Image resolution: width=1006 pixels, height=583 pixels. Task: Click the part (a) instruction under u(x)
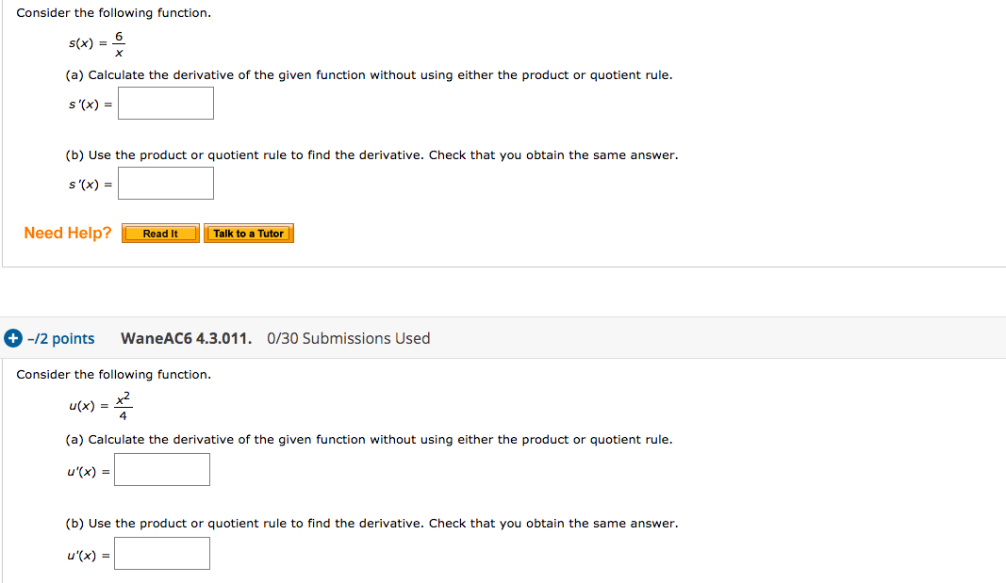pyautogui.click(x=369, y=440)
